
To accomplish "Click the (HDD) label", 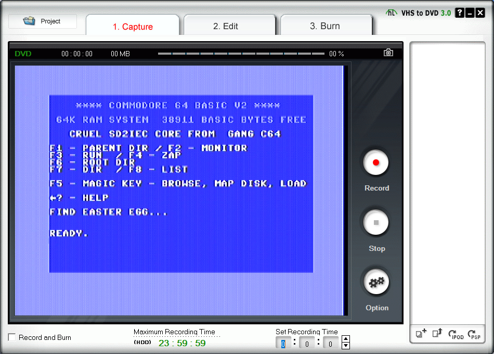I will [x=142, y=343].
